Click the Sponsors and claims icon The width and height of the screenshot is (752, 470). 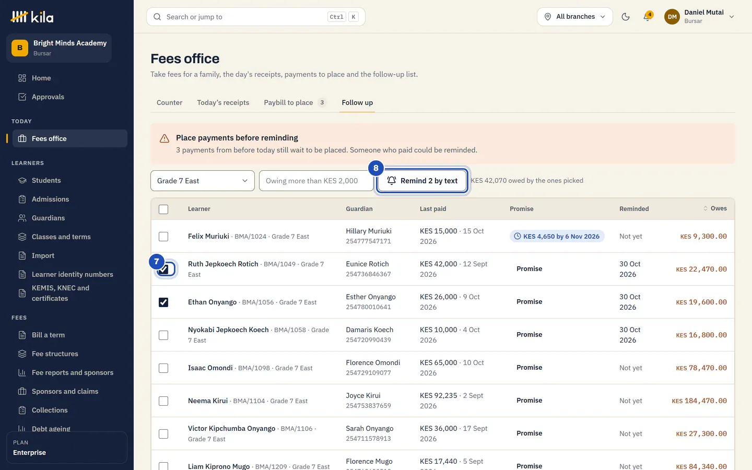pyautogui.click(x=22, y=391)
